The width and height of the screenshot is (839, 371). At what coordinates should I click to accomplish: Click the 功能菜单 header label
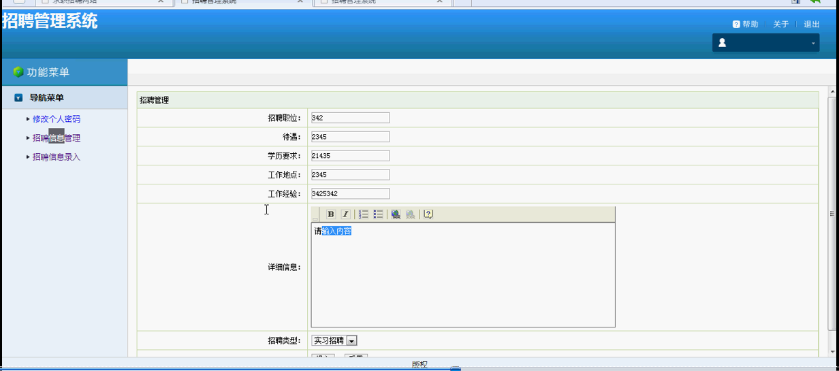point(48,72)
